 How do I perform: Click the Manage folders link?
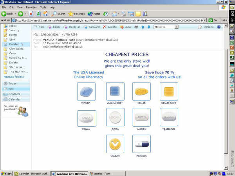[14, 77]
